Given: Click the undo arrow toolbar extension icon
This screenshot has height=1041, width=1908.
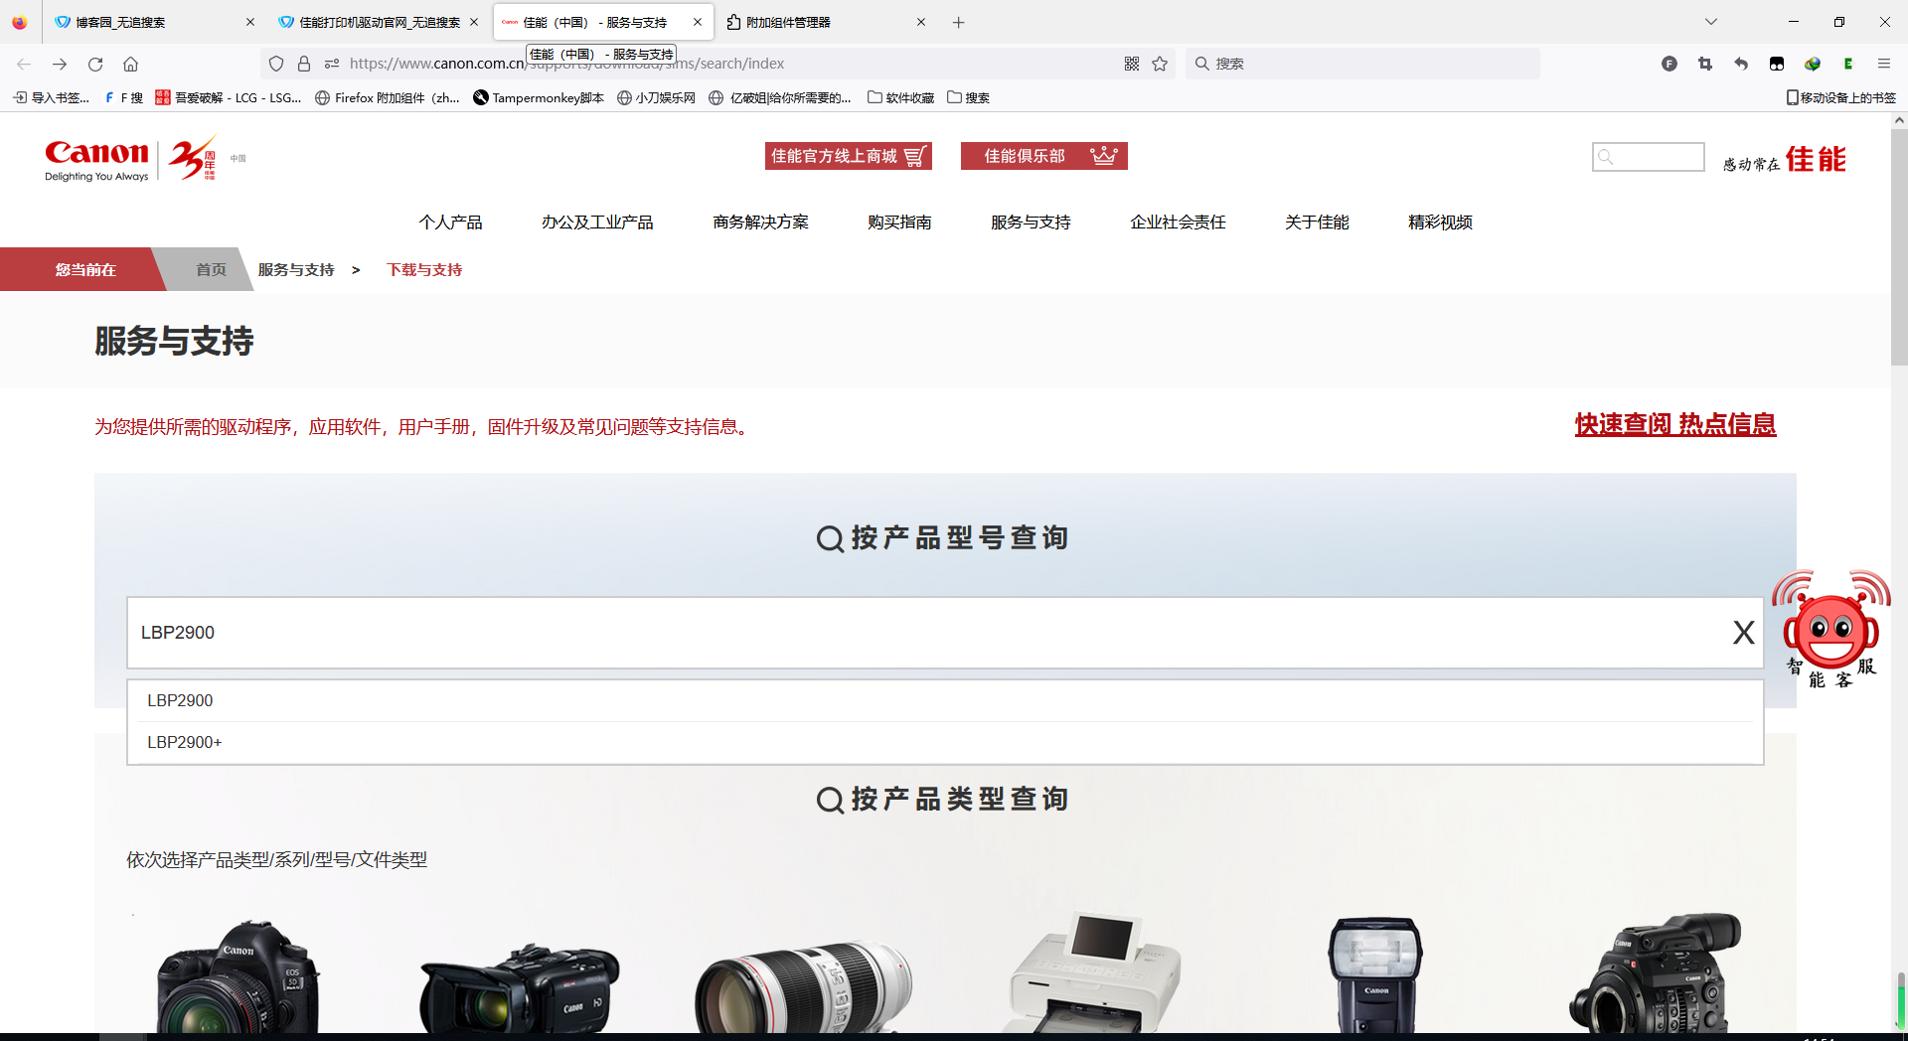Looking at the screenshot, I should [x=1741, y=64].
